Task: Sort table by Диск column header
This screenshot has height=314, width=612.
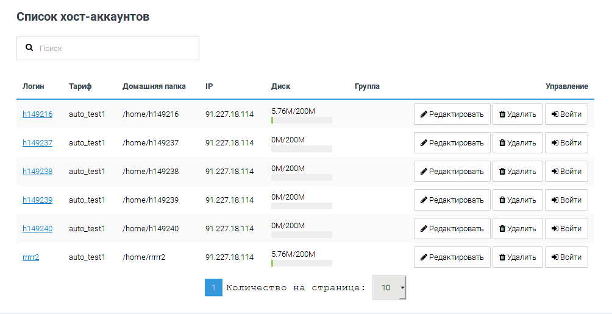Action: (280, 86)
